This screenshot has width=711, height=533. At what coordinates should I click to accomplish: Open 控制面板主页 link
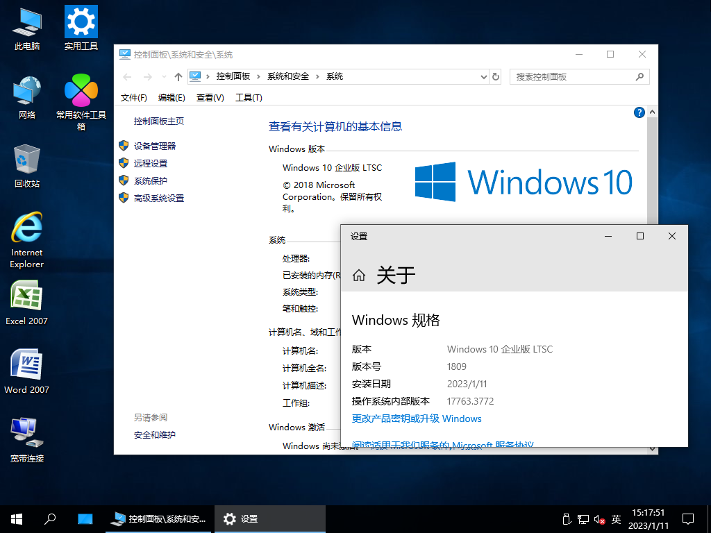coord(159,121)
